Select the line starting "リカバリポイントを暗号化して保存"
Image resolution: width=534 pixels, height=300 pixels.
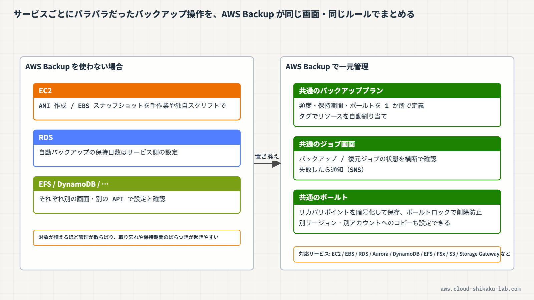pos(390,212)
